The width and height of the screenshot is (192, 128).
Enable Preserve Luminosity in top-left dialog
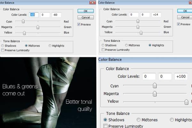[3, 50]
